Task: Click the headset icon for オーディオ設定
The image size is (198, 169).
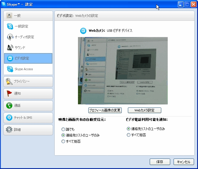Action: click(10, 37)
